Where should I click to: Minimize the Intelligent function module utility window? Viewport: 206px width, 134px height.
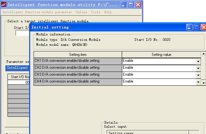pyautogui.click(x=124, y=5)
